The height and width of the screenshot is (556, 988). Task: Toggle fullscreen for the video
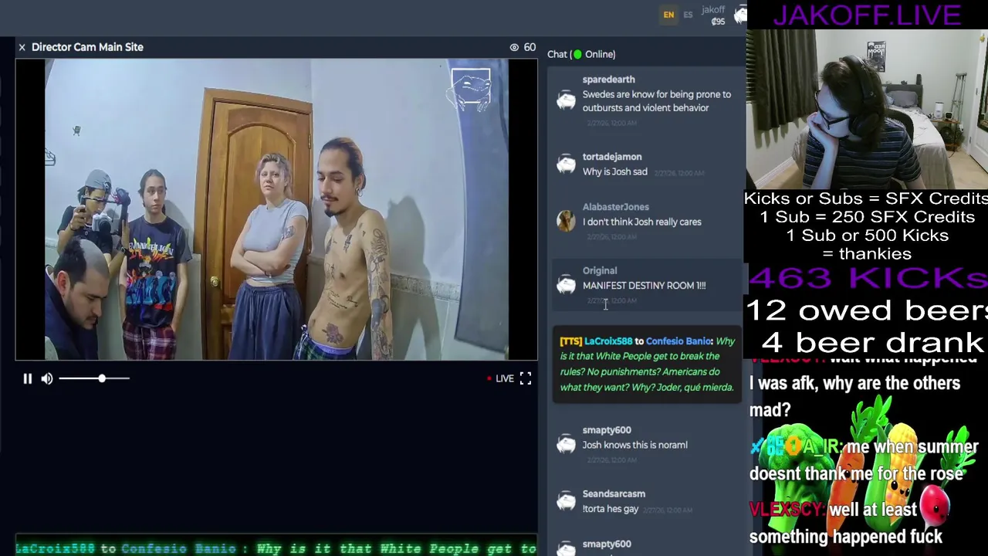pos(526,378)
